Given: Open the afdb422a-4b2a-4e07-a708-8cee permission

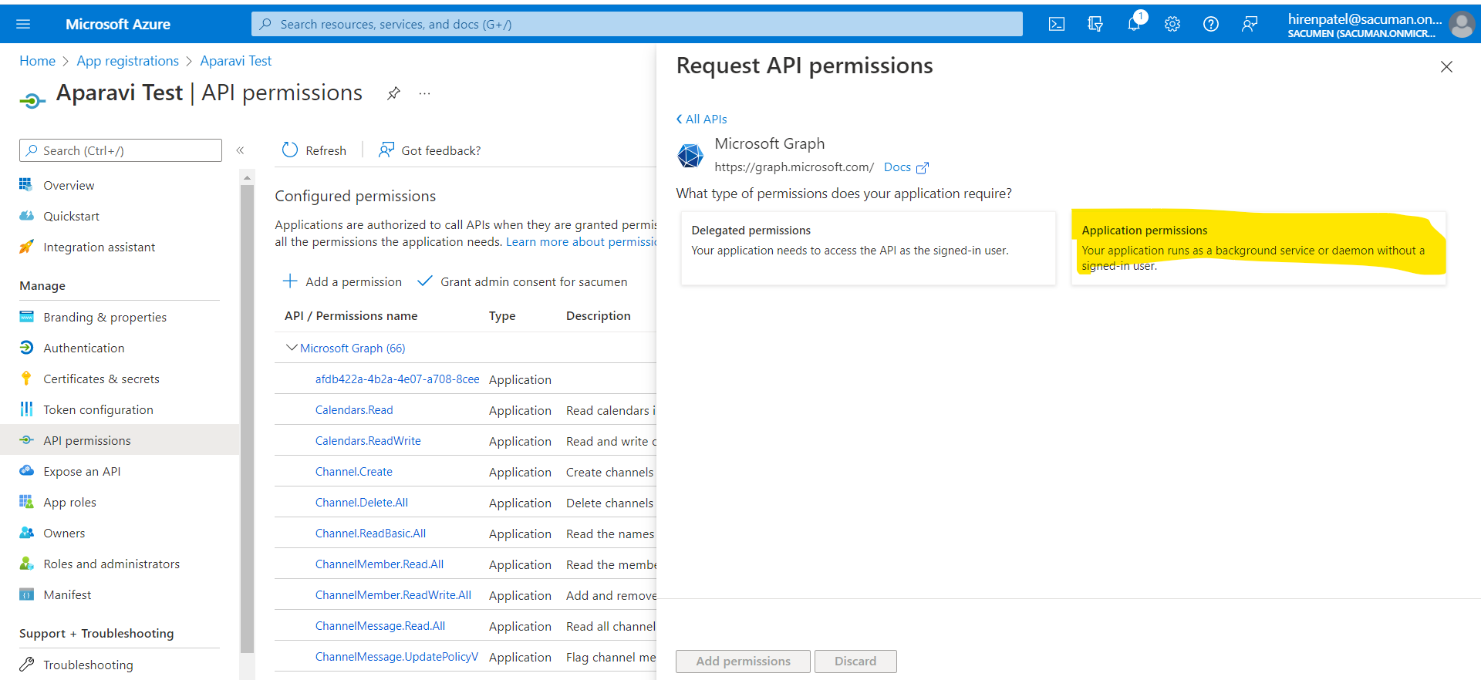Looking at the screenshot, I should click(397, 379).
